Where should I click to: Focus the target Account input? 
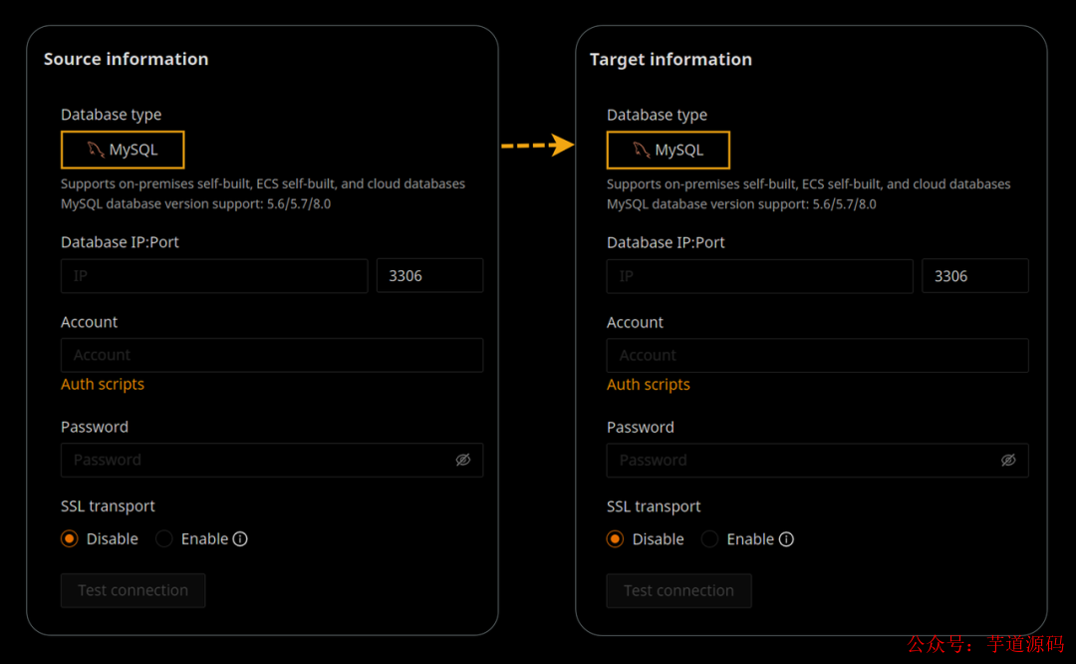pyautogui.click(x=817, y=356)
